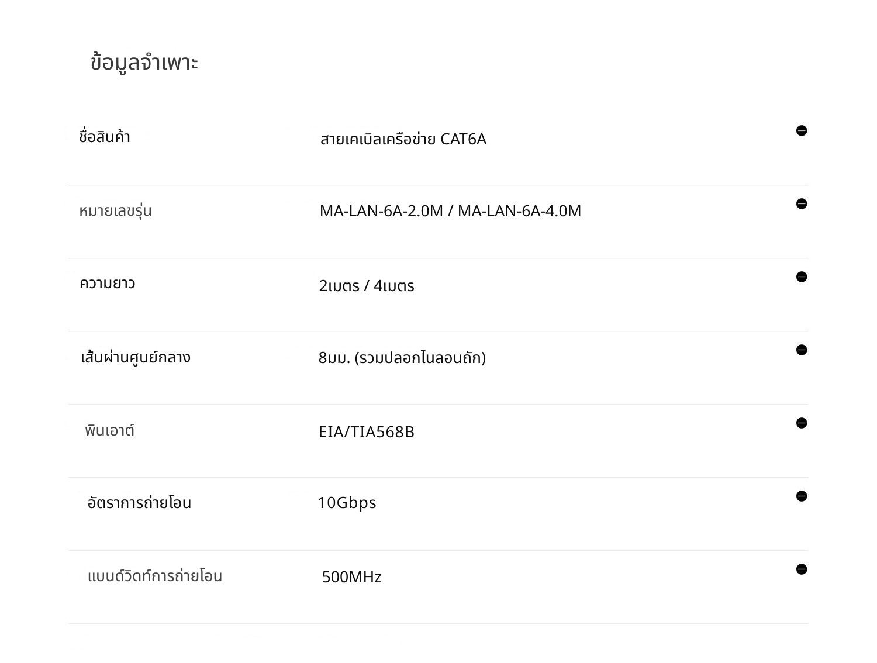
Task: Click the สายเคเบิลเครือข่าย CAT6A value
Action: coord(403,139)
